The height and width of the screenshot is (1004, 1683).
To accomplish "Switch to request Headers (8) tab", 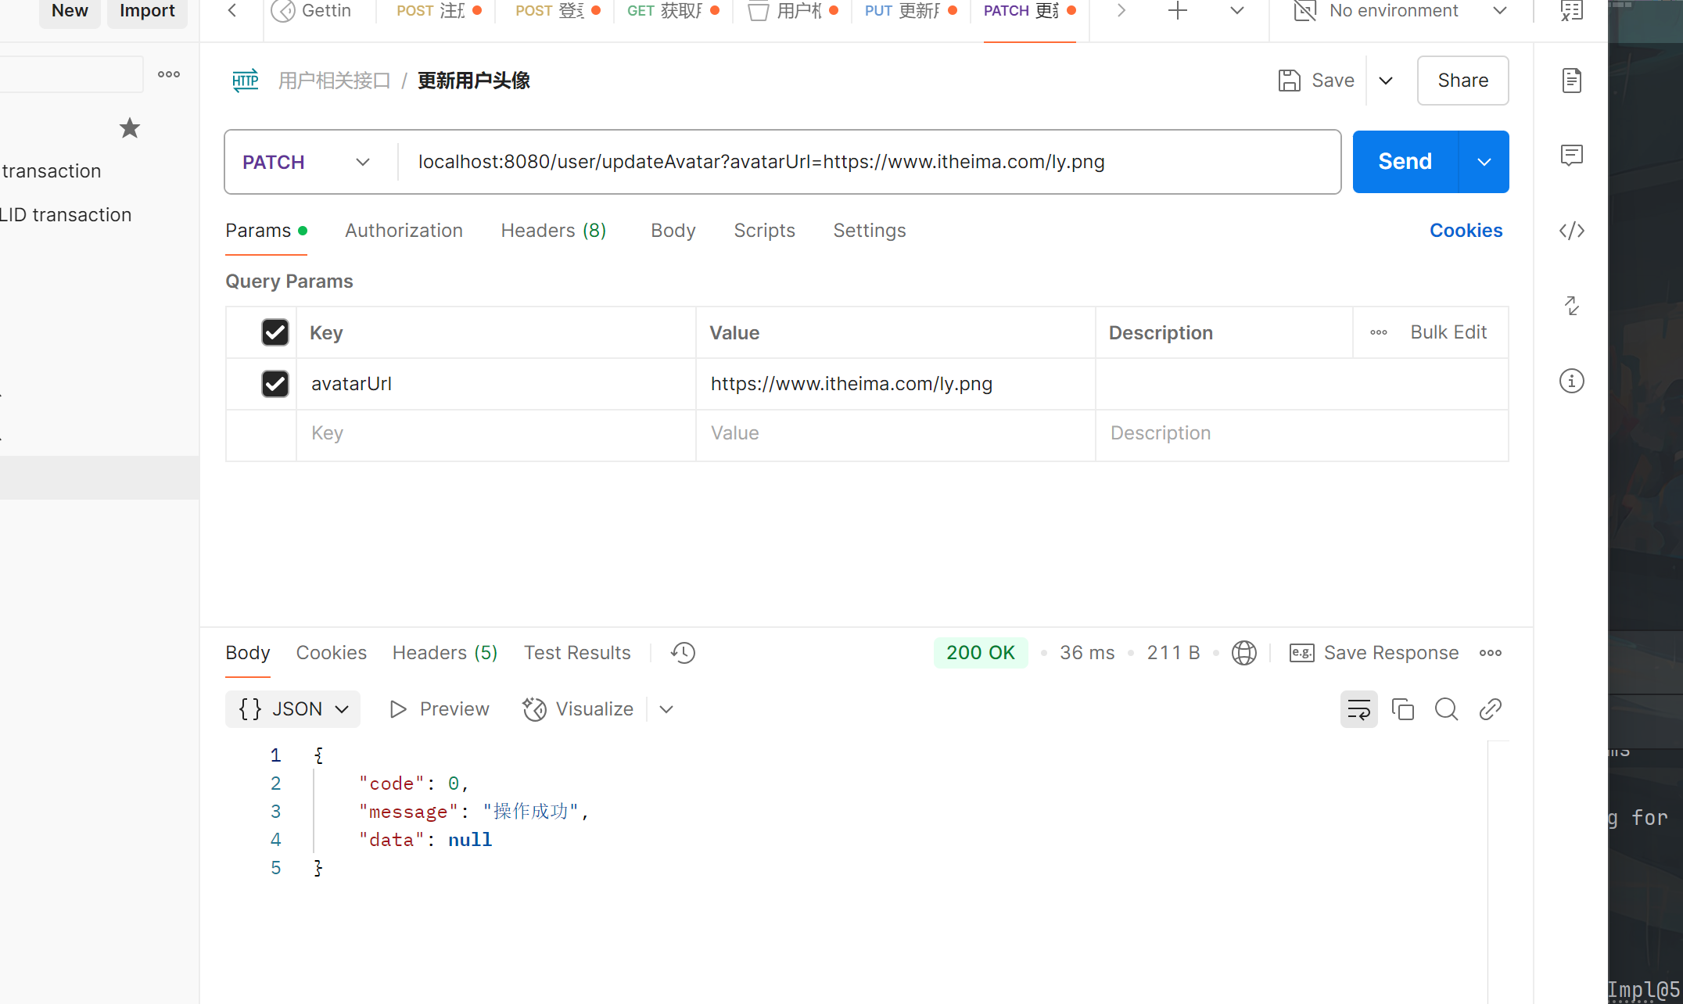I will 554,231.
